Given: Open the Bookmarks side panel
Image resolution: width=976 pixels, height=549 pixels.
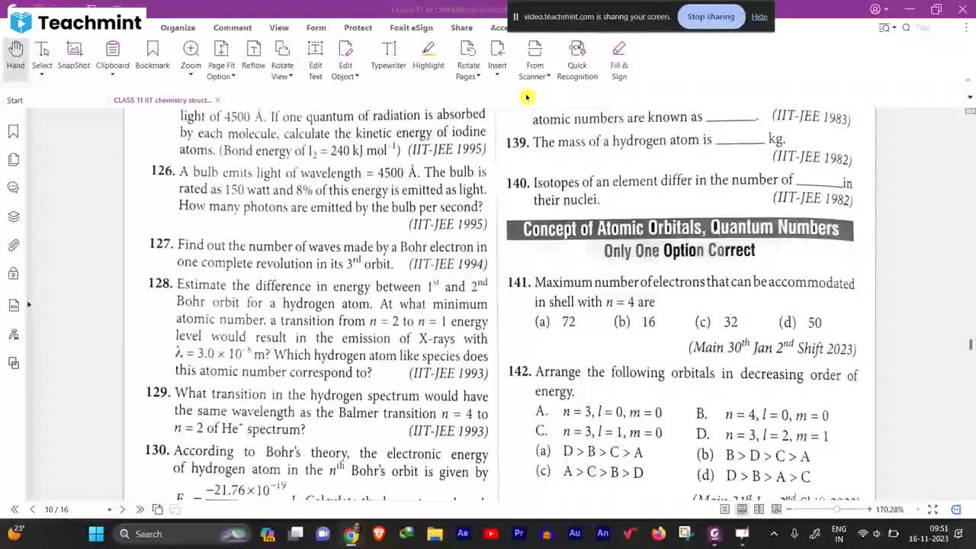Looking at the screenshot, I should pos(13,132).
